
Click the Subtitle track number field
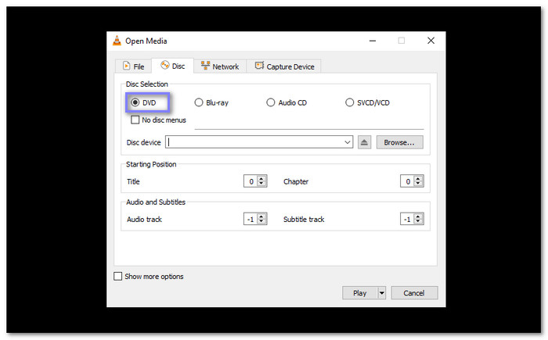point(407,219)
